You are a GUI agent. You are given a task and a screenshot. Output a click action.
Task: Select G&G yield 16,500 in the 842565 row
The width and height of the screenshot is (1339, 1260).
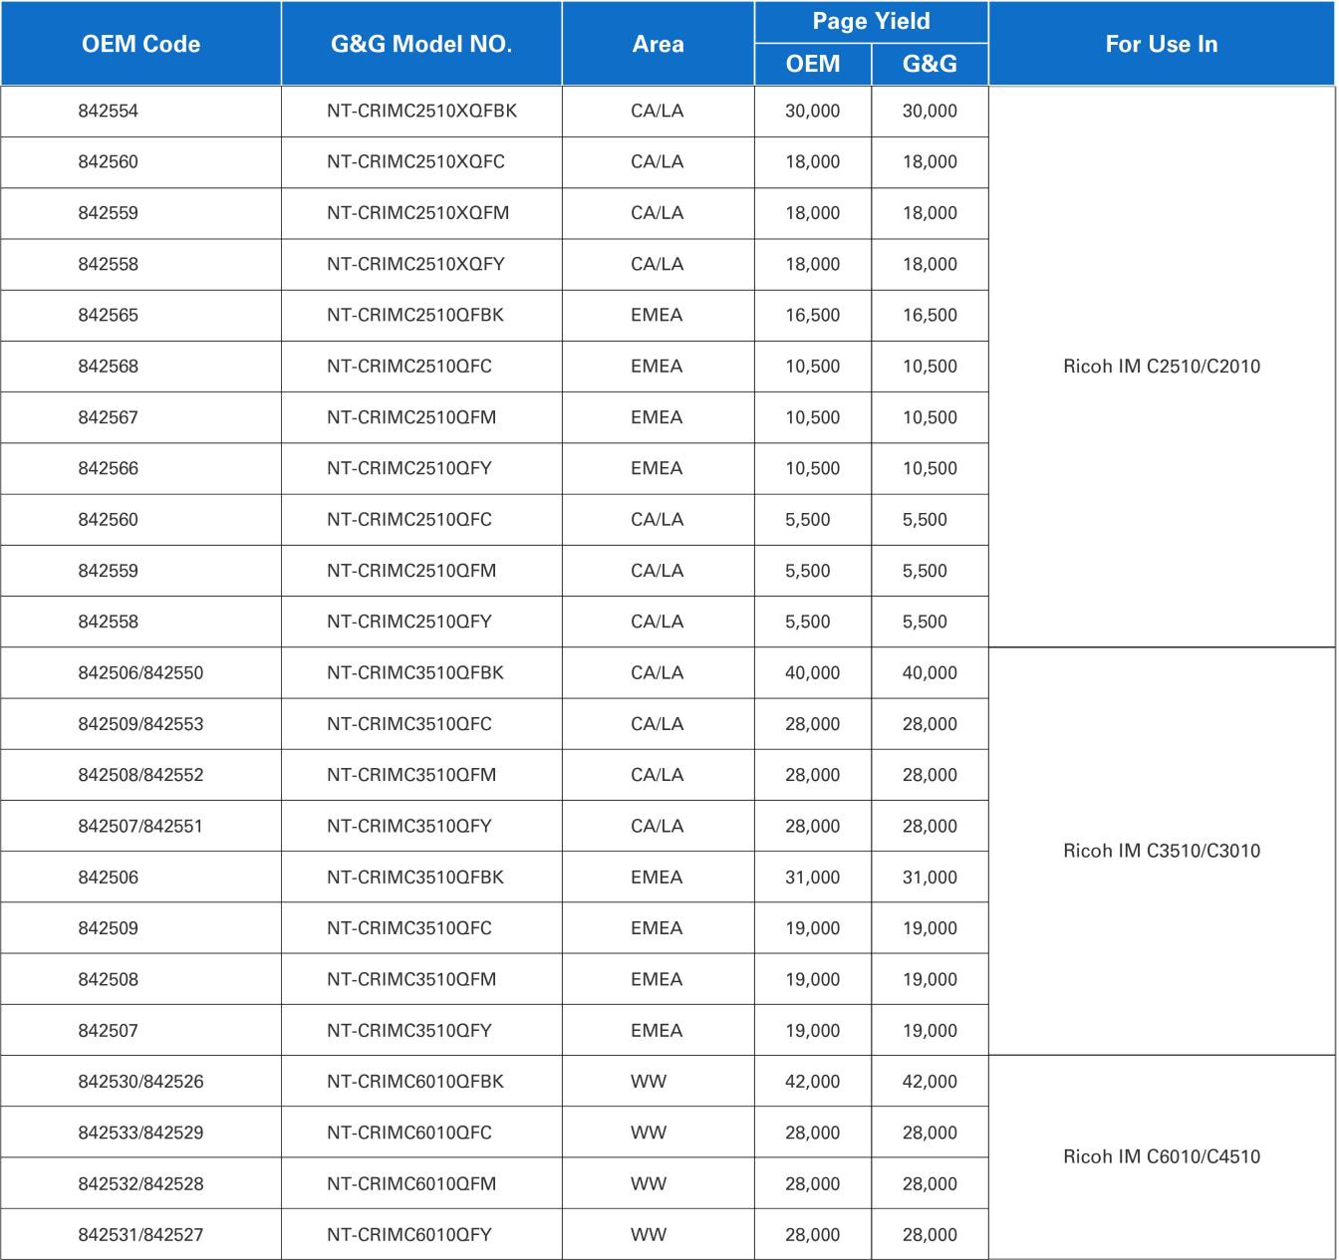(930, 315)
